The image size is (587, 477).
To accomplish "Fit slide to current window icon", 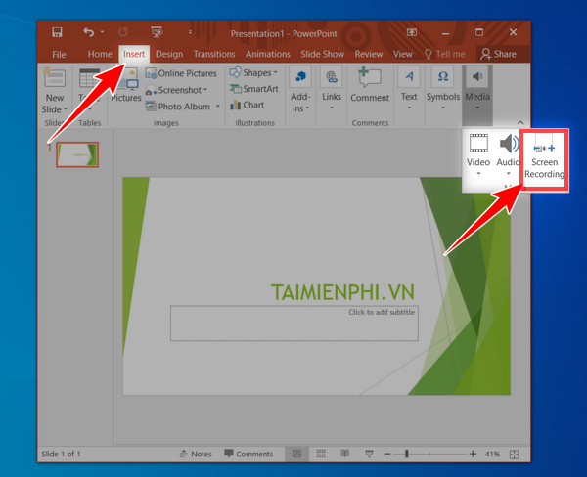I will click(515, 455).
